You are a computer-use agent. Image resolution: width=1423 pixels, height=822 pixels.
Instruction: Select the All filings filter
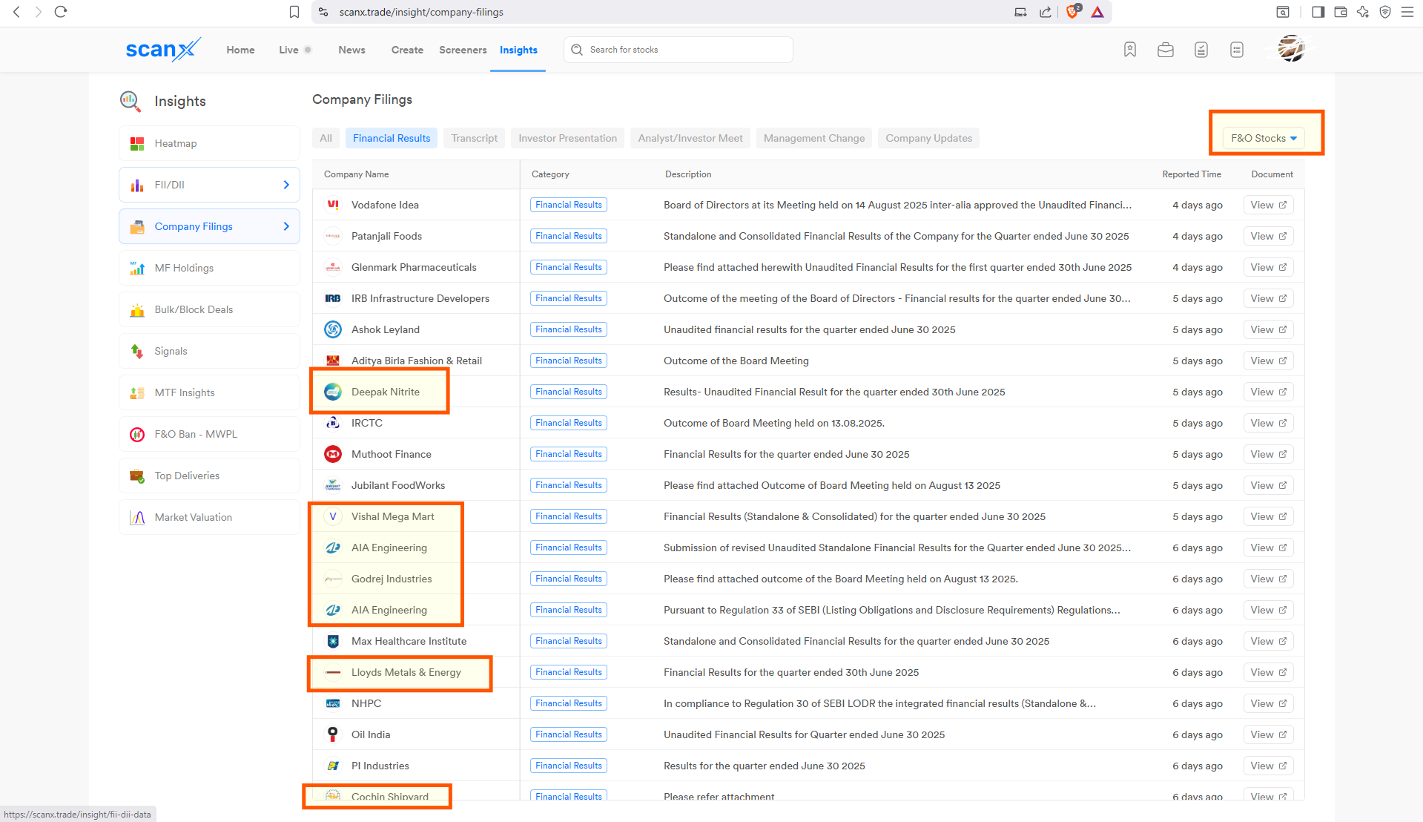[326, 138]
